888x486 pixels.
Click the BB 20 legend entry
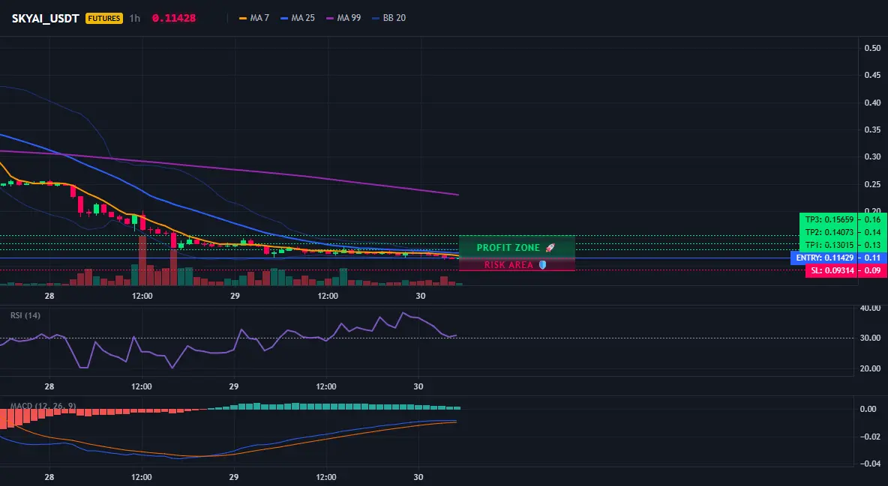(389, 18)
